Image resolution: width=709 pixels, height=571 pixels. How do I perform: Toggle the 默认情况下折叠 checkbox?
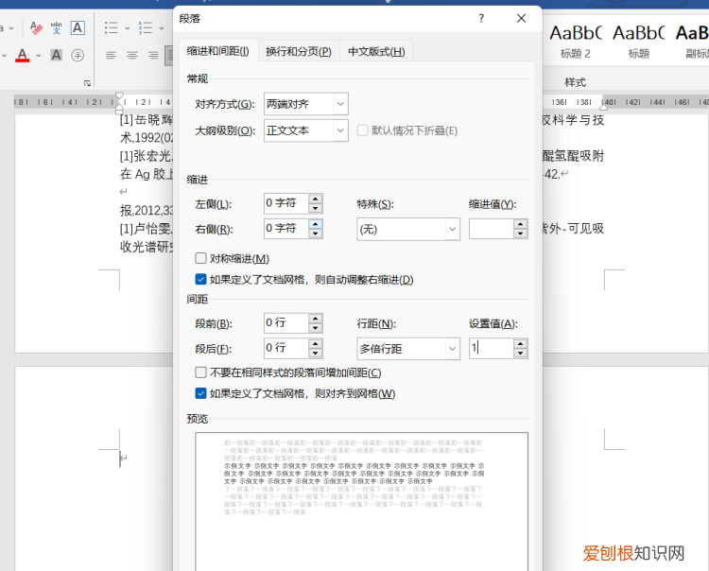362,130
